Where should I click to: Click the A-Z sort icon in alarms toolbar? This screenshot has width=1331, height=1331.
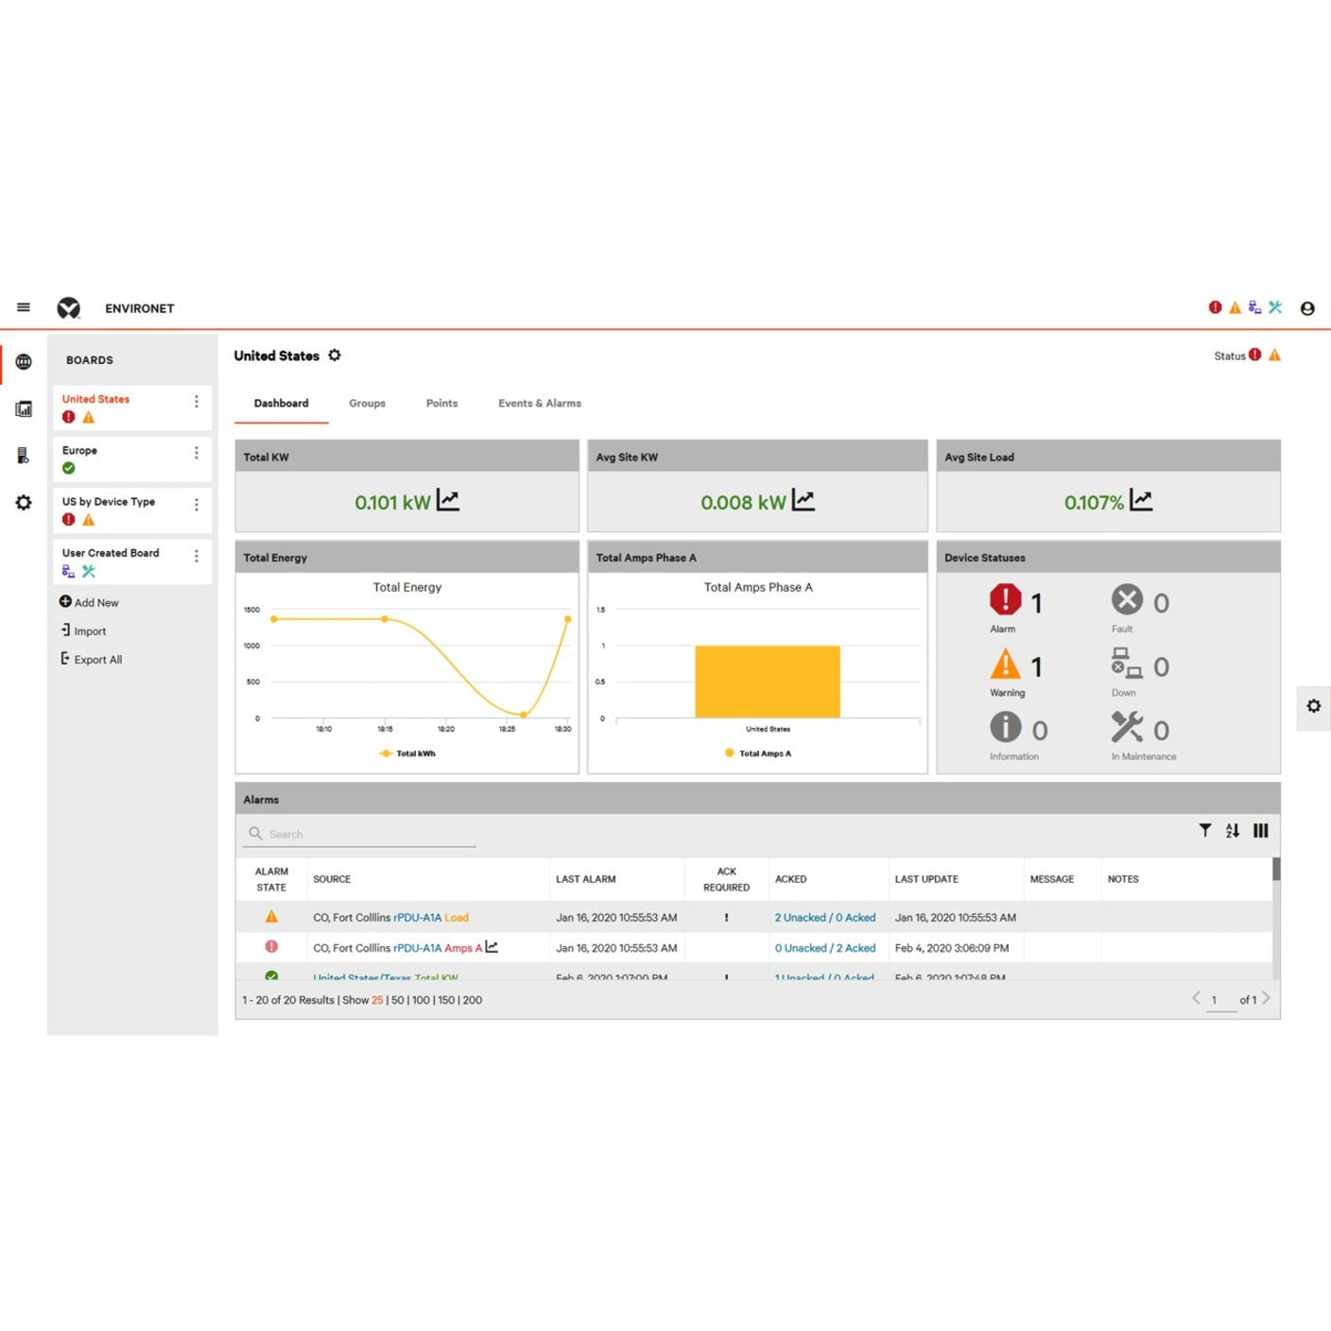click(1232, 830)
